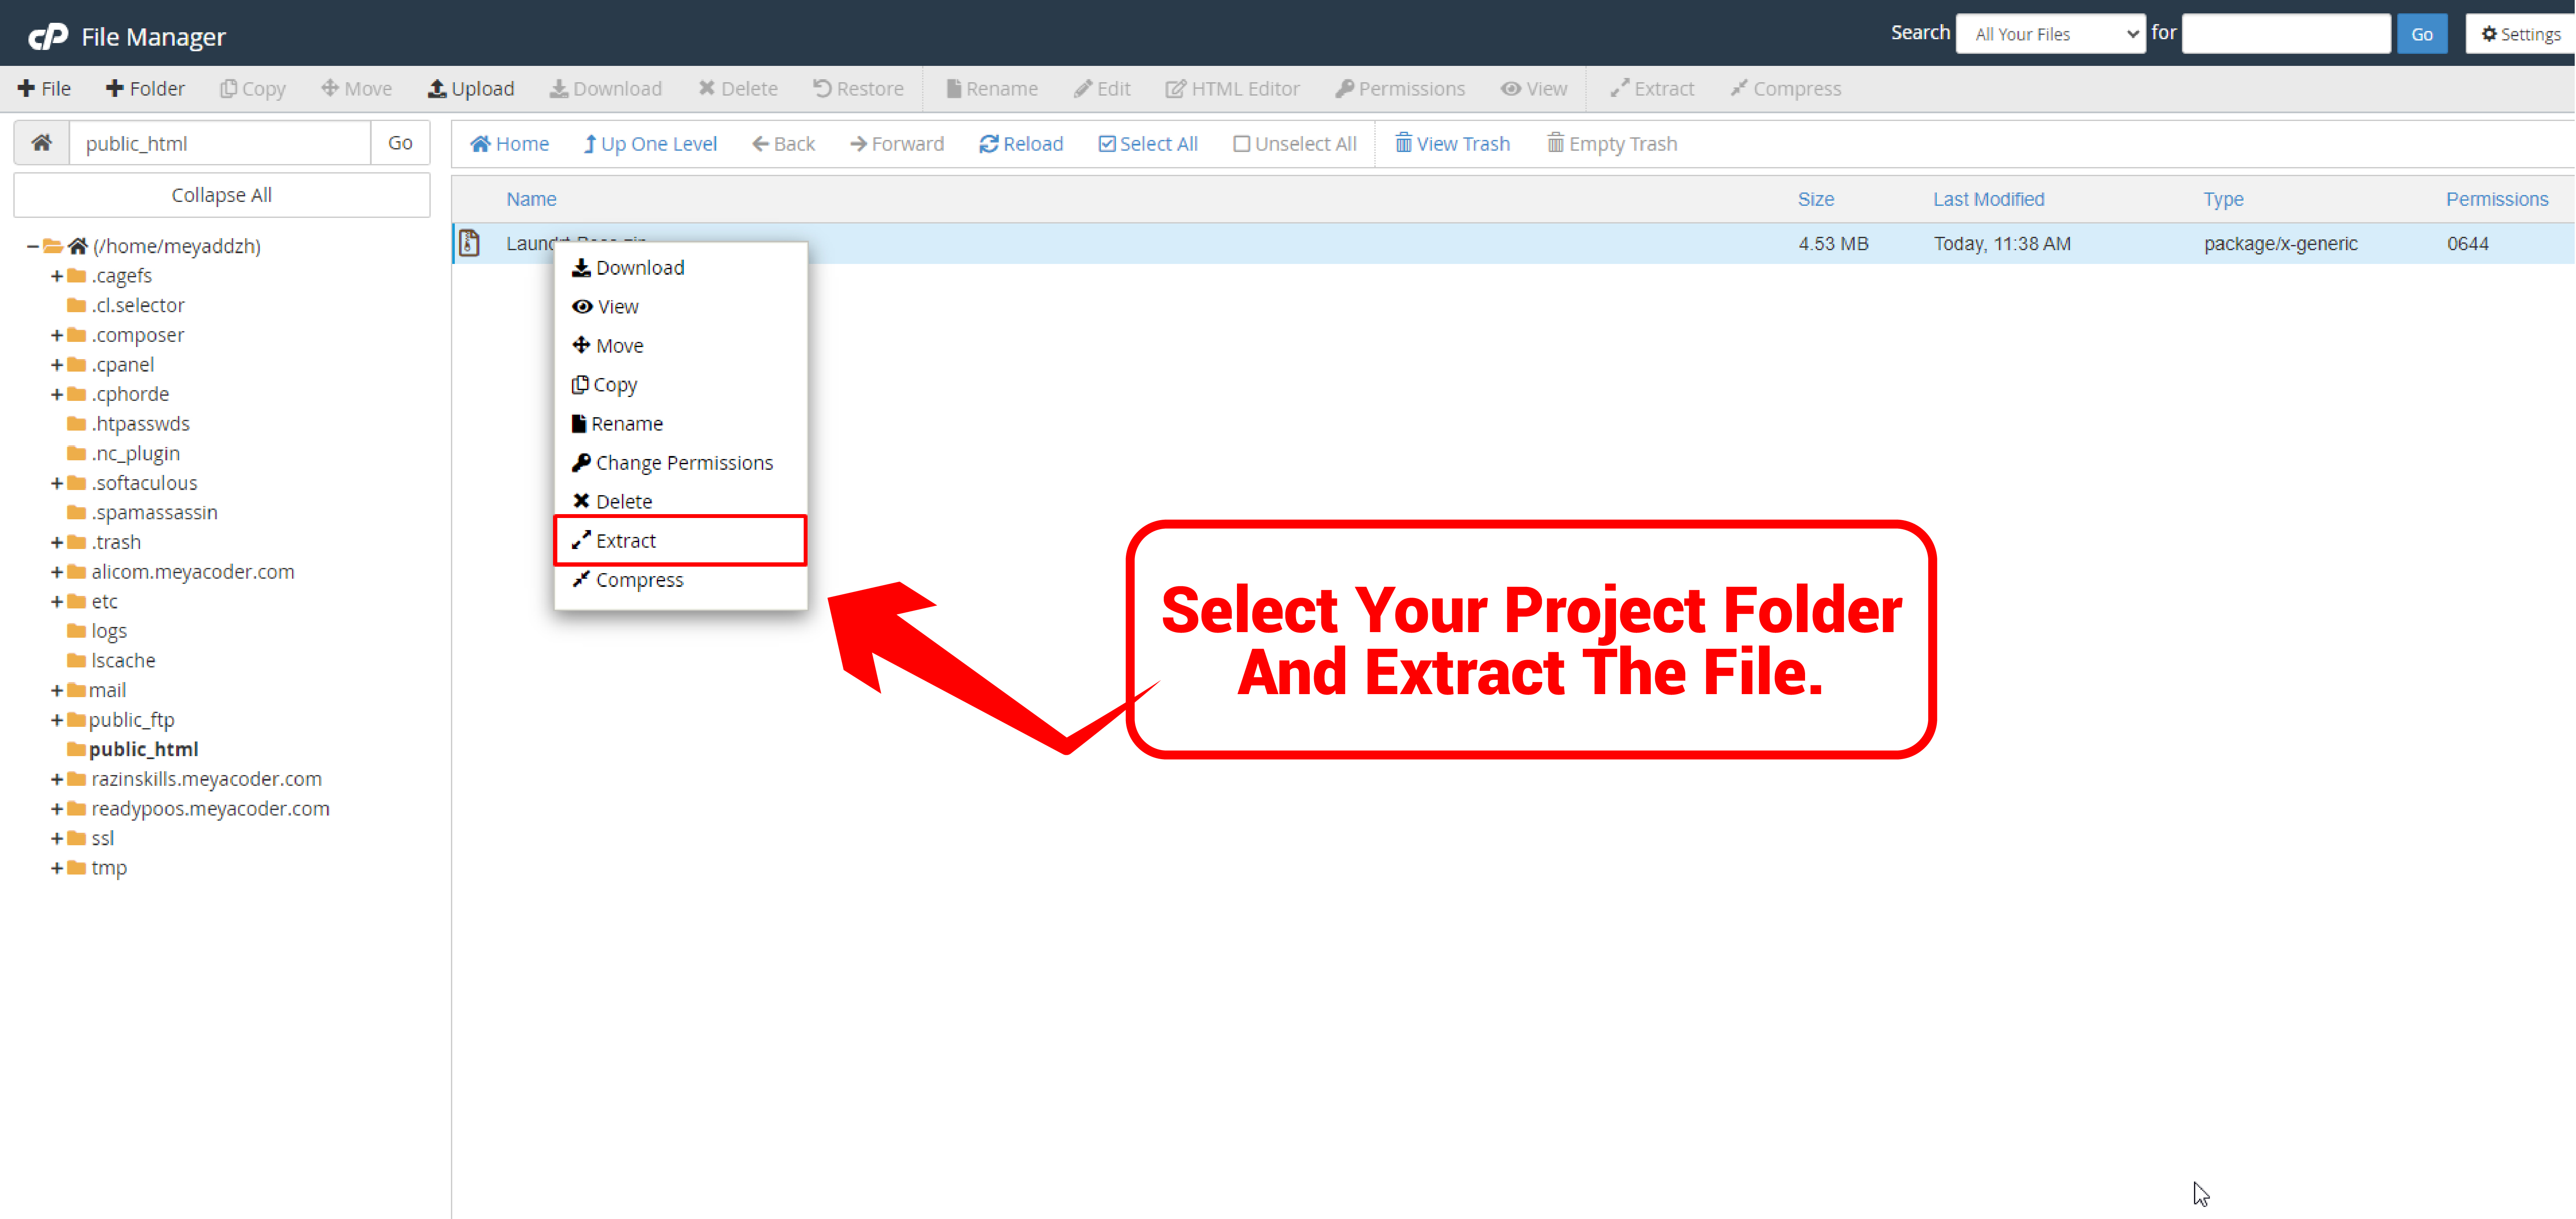This screenshot has width=2576, height=1219.
Task: Go to Home directory link
Action: 510,144
